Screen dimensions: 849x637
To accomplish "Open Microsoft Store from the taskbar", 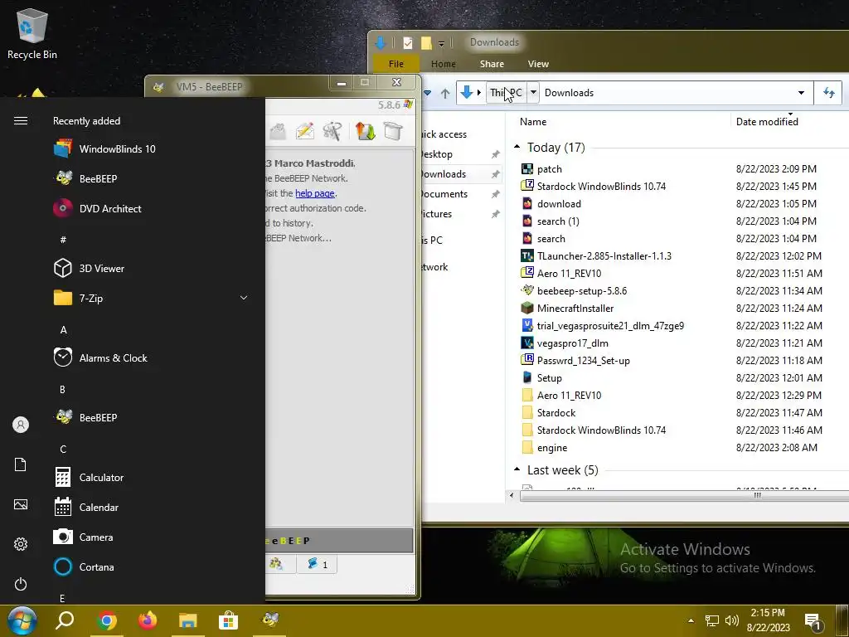I will (229, 620).
